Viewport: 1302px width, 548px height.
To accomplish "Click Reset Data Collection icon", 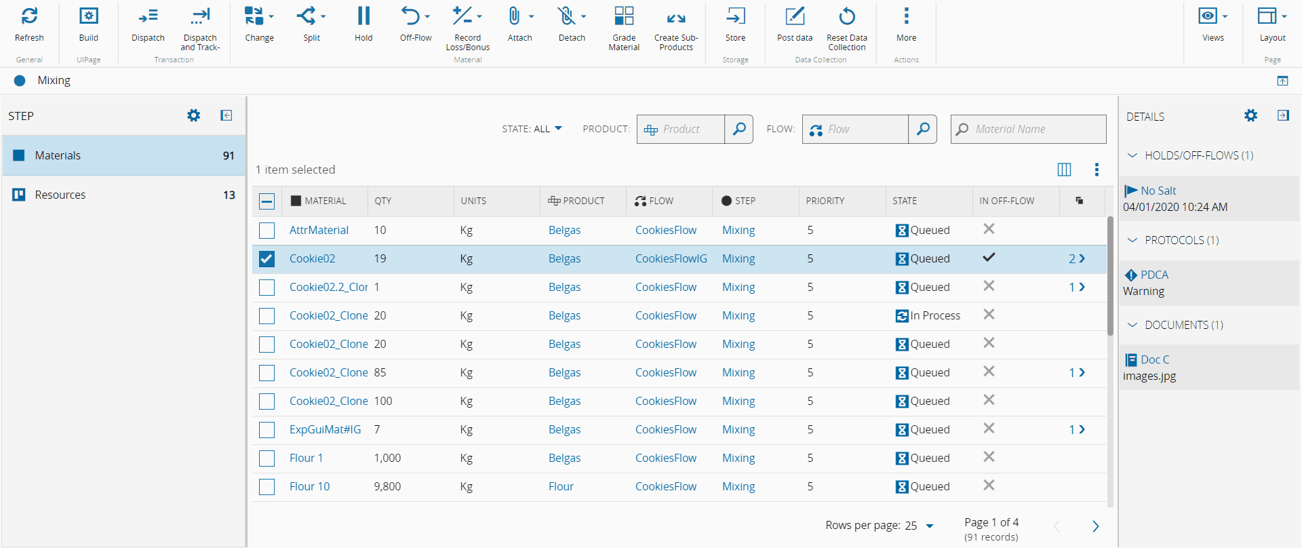I will (846, 16).
